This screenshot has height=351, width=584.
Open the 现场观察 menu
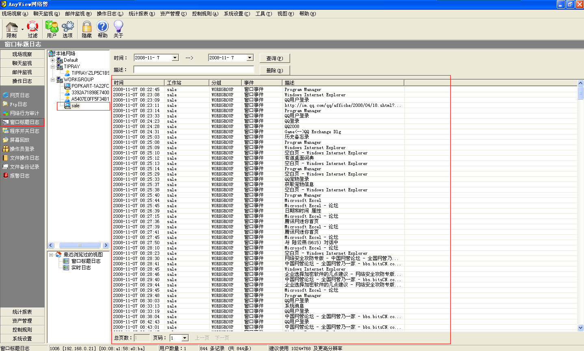(15, 14)
